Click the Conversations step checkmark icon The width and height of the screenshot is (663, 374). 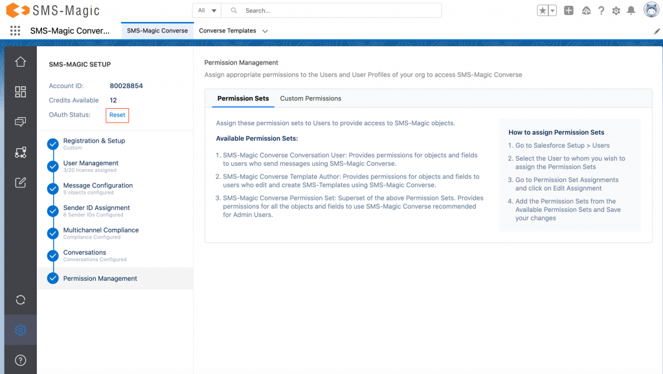(53, 255)
